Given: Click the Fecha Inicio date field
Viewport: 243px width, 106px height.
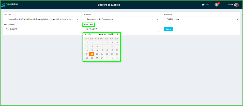Looking at the screenshot, I should 42,29.
